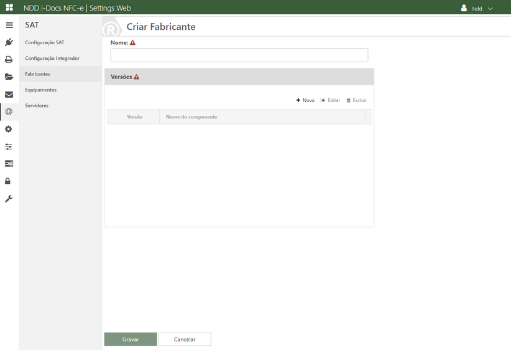Open the sliders adjustments sidebar icon
The image size is (511, 350).
click(9, 146)
